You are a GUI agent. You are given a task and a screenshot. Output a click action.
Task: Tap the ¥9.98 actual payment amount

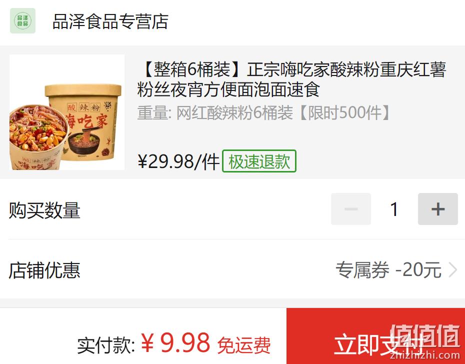pyautogui.click(x=175, y=343)
